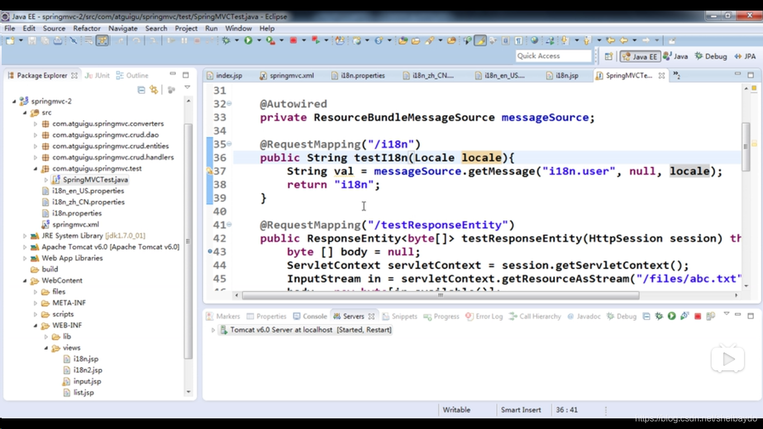Switch to Java EE perspective
The image size is (763, 429).
point(640,56)
